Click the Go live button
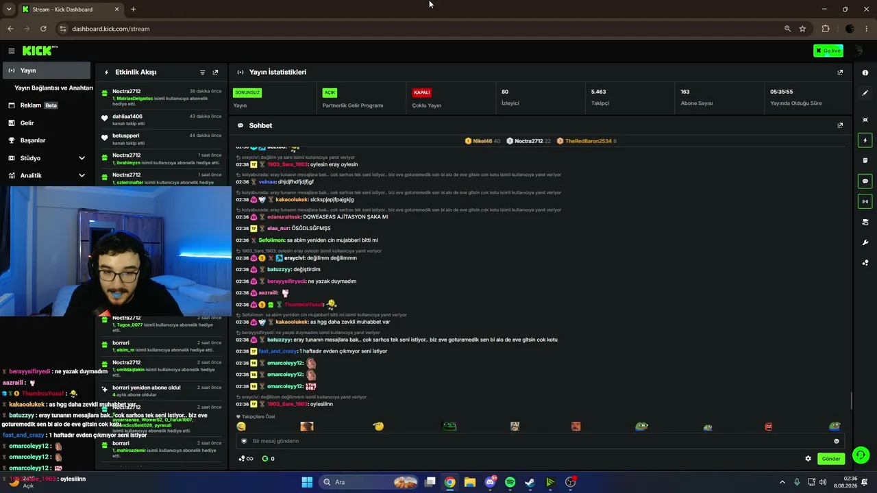Screen dimensions: 877x493 tap(828, 51)
